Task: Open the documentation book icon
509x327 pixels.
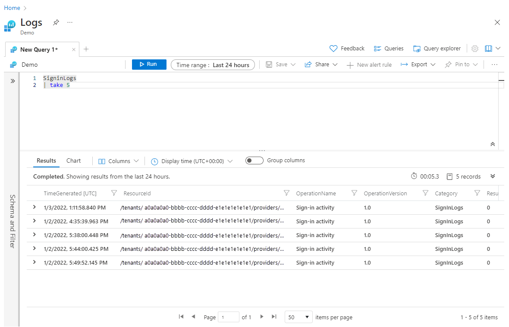Action: click(x=488, y=49)
